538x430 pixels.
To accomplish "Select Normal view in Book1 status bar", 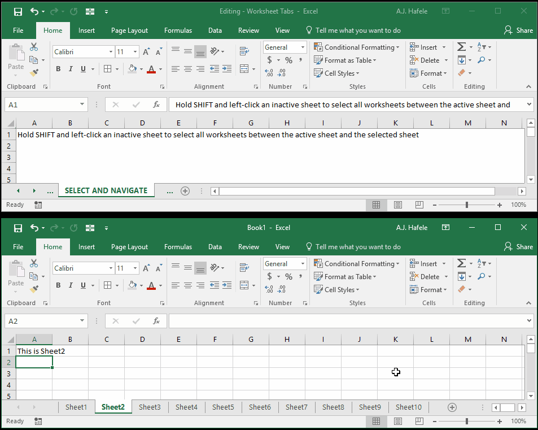I will 377,421.
